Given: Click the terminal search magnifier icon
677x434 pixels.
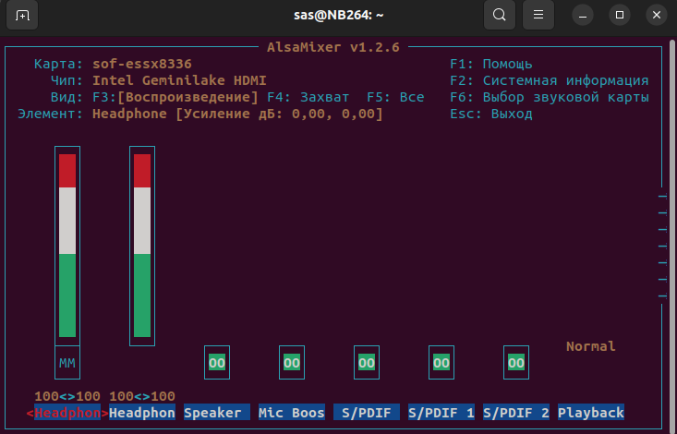Looking at the screenshot, I should pos(499,15).
